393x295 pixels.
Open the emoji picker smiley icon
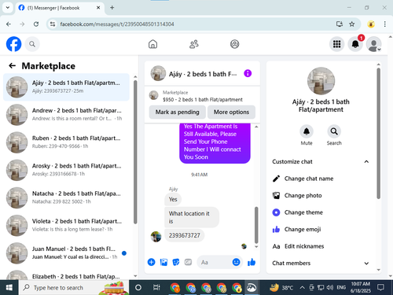pos(236,262)
